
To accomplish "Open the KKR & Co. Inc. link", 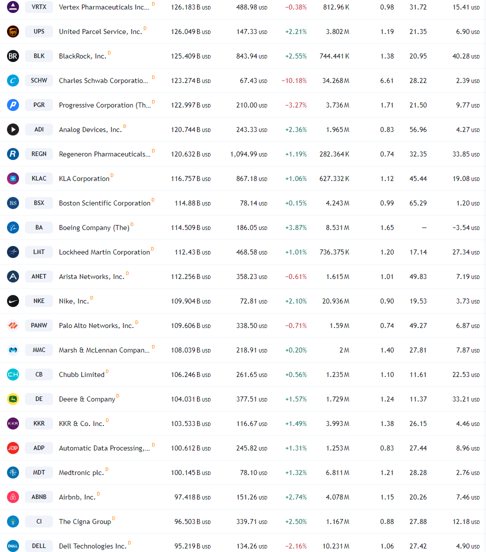I will coord(81,424).
